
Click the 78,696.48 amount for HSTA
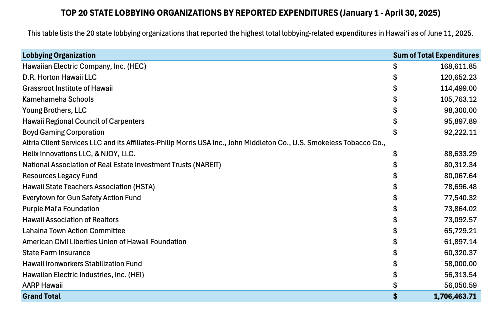coord(460,187)
